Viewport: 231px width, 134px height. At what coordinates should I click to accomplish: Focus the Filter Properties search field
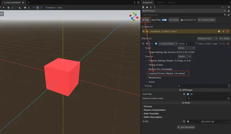click(183, 15)
